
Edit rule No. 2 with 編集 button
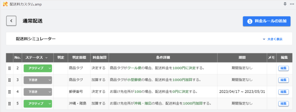pos(283,68)
